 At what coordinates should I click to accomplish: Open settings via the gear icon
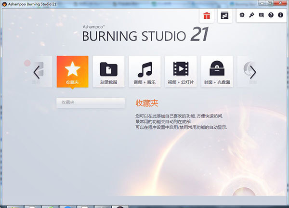coord(242,15)
